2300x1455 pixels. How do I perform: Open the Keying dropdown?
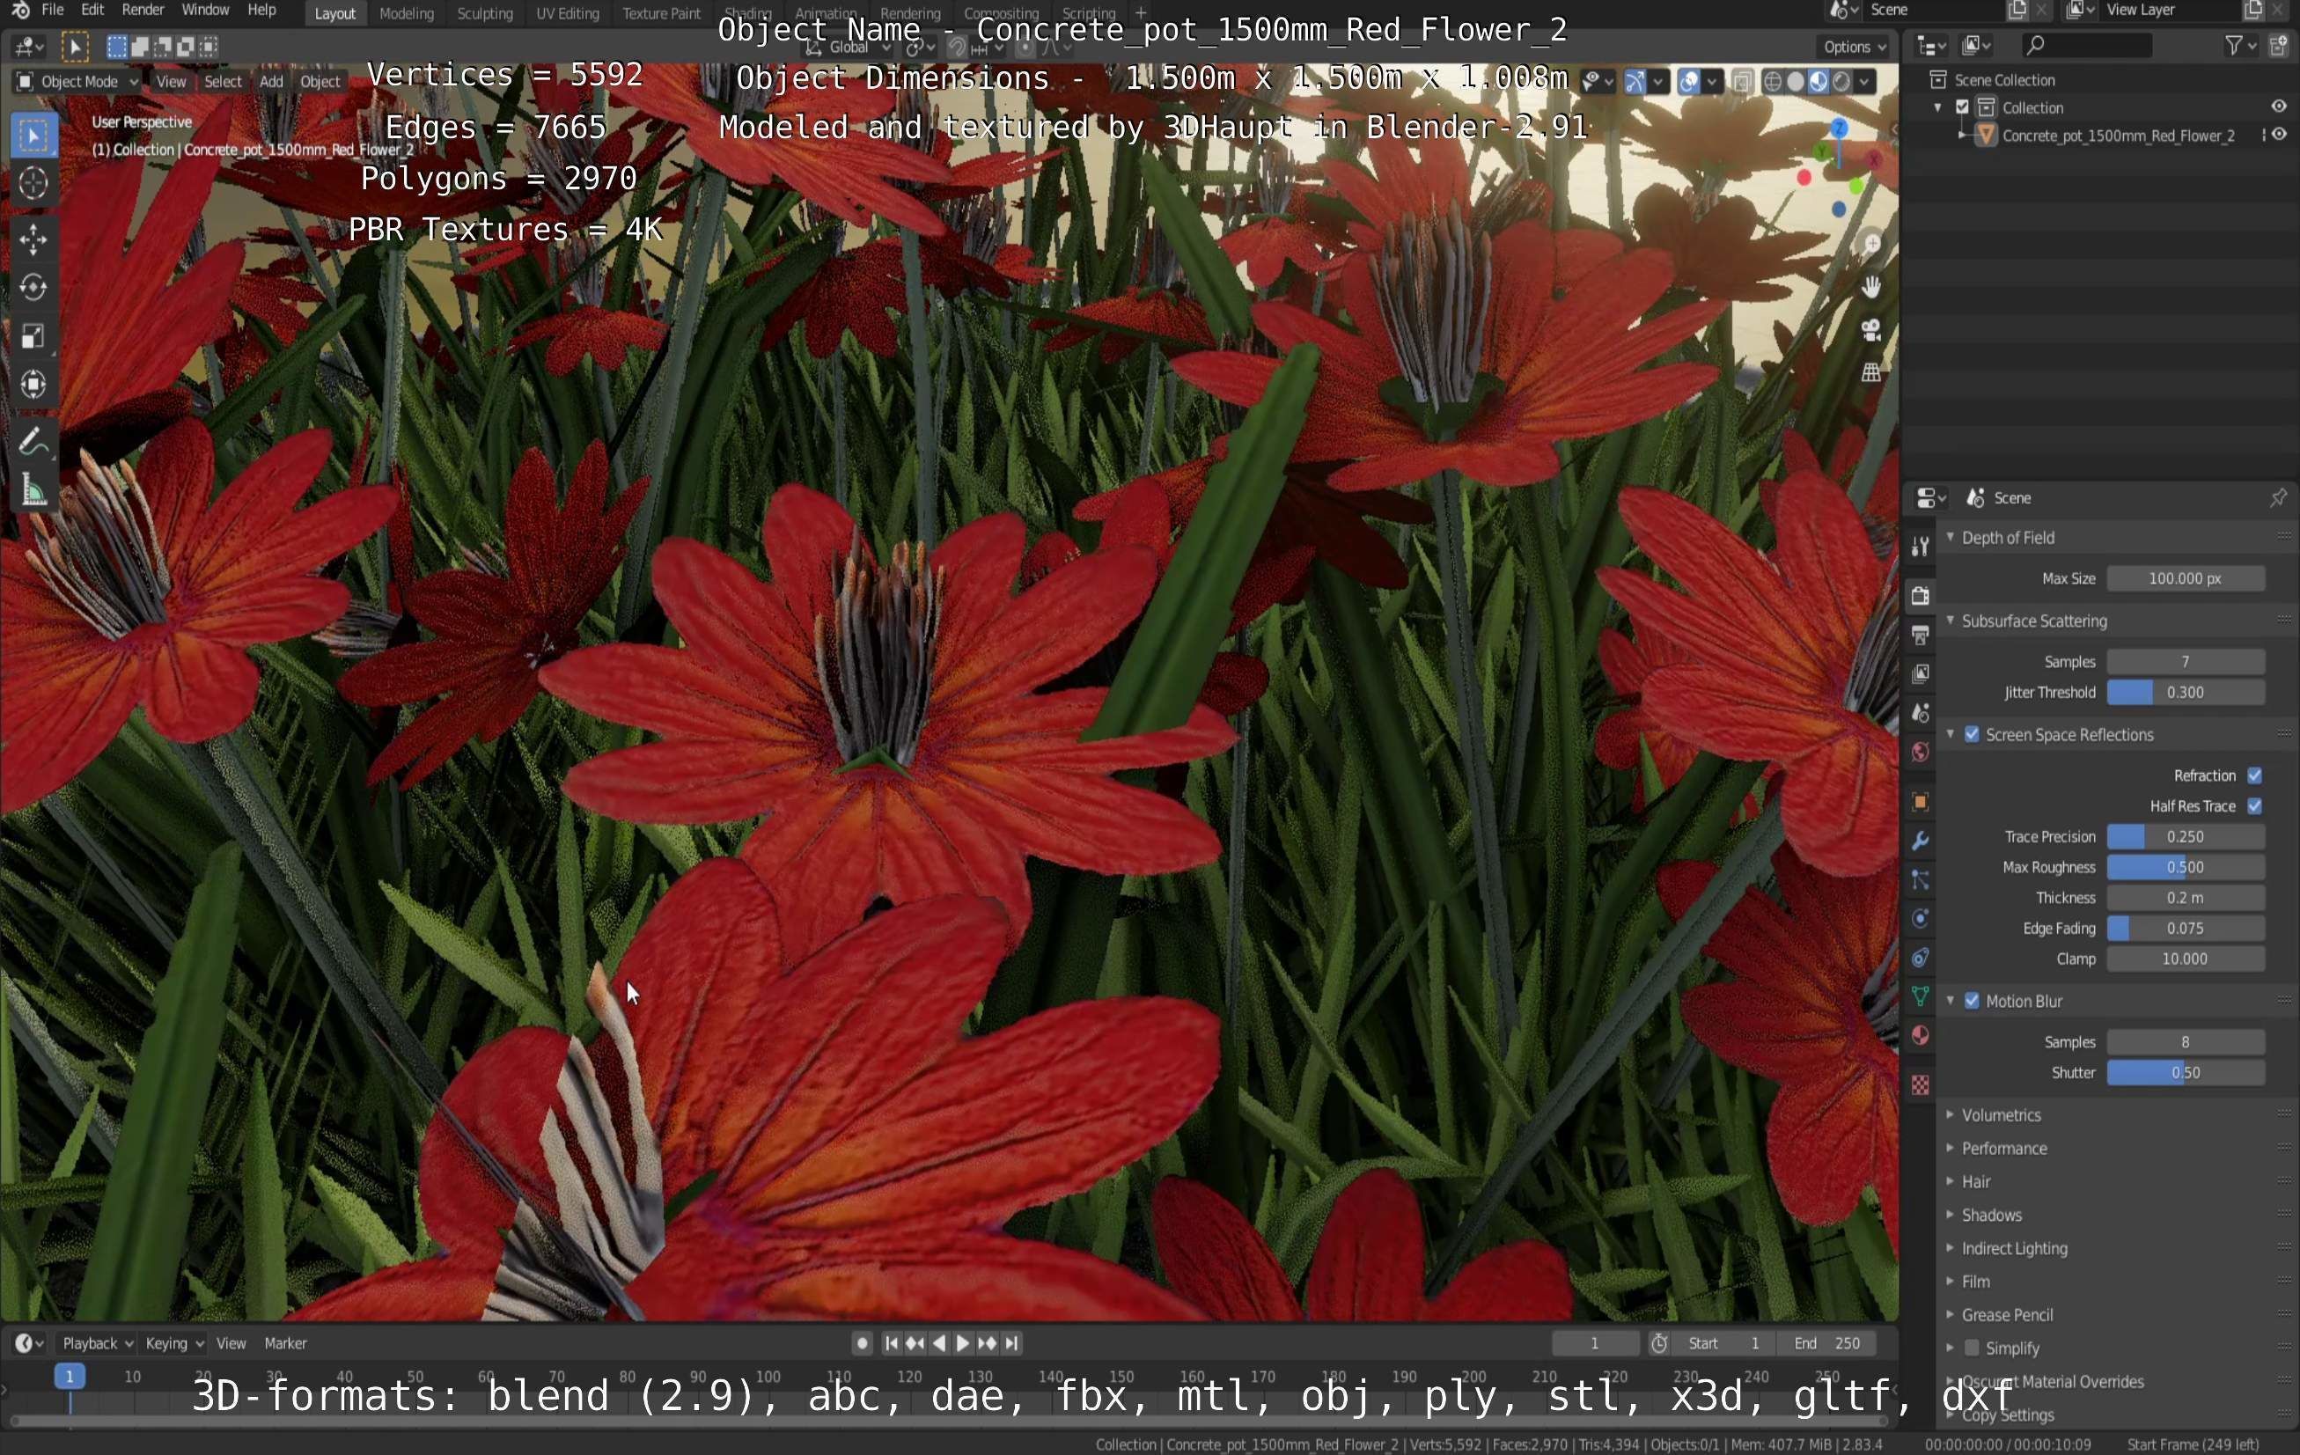[x=173, y=1343]
